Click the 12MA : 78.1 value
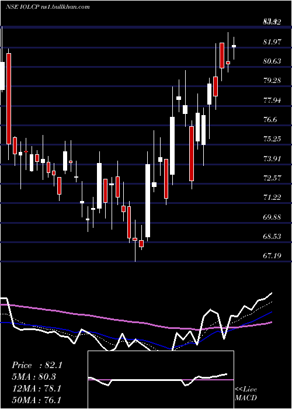Screen dimensions: 292x409 pos(36,389)
